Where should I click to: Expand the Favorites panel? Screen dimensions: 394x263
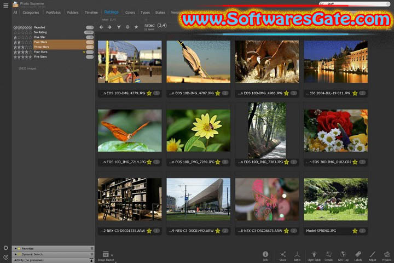click(x=15, y=248)
